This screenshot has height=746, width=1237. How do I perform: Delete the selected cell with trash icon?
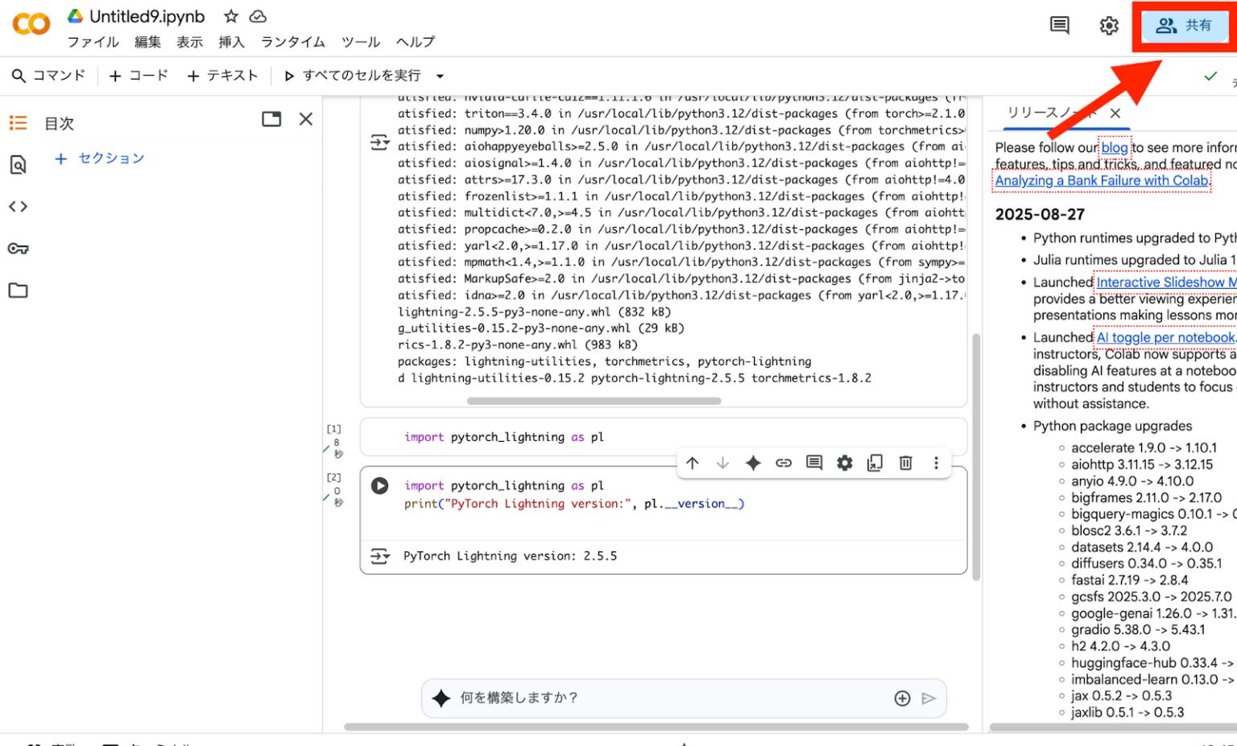click(905, 463)
